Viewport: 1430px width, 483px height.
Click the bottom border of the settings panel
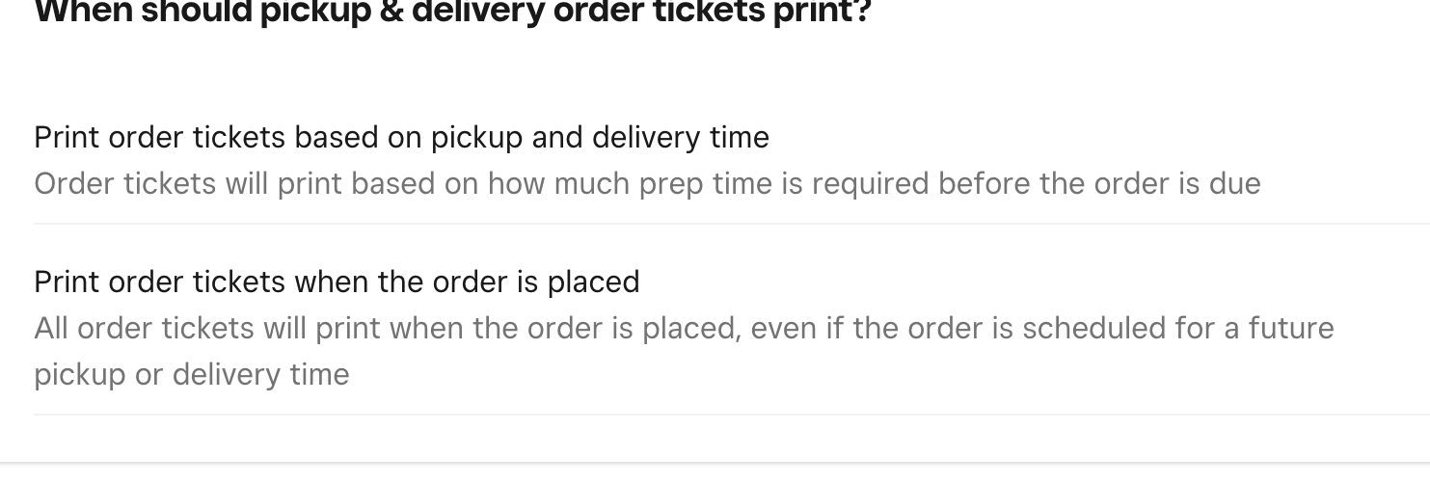715,464
